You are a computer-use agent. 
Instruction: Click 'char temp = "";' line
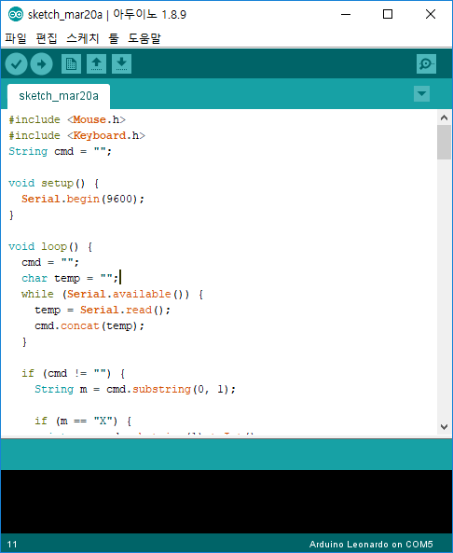coord(70,279)
